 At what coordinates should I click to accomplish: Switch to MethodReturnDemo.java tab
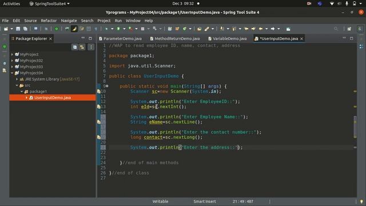coord(175,38)
